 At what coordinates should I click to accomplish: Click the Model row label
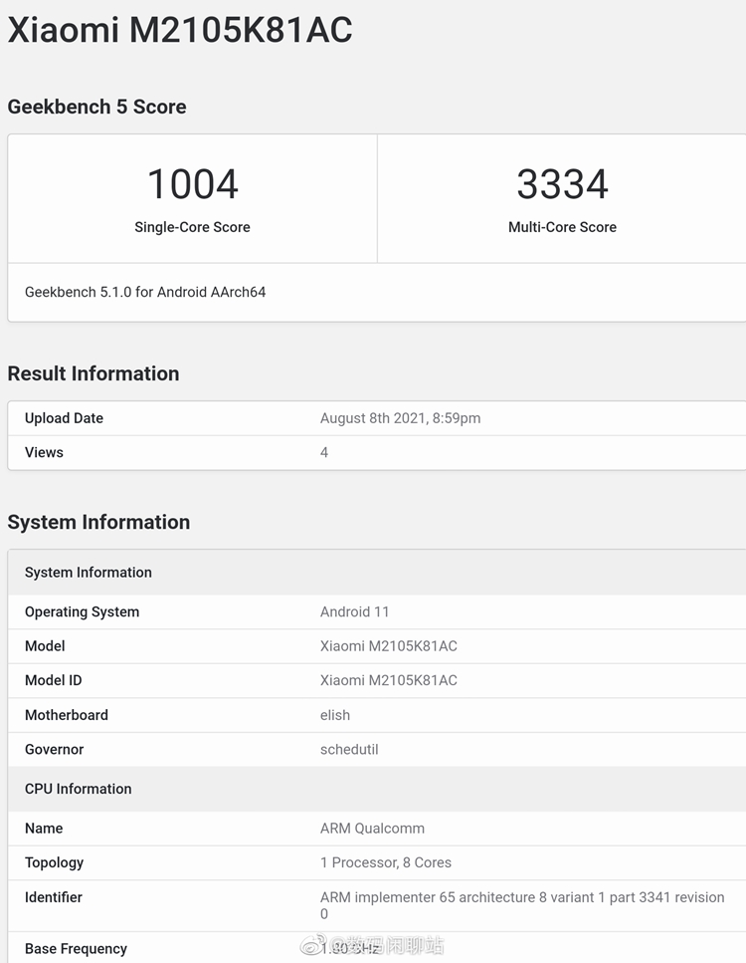(x=45, y=646)
